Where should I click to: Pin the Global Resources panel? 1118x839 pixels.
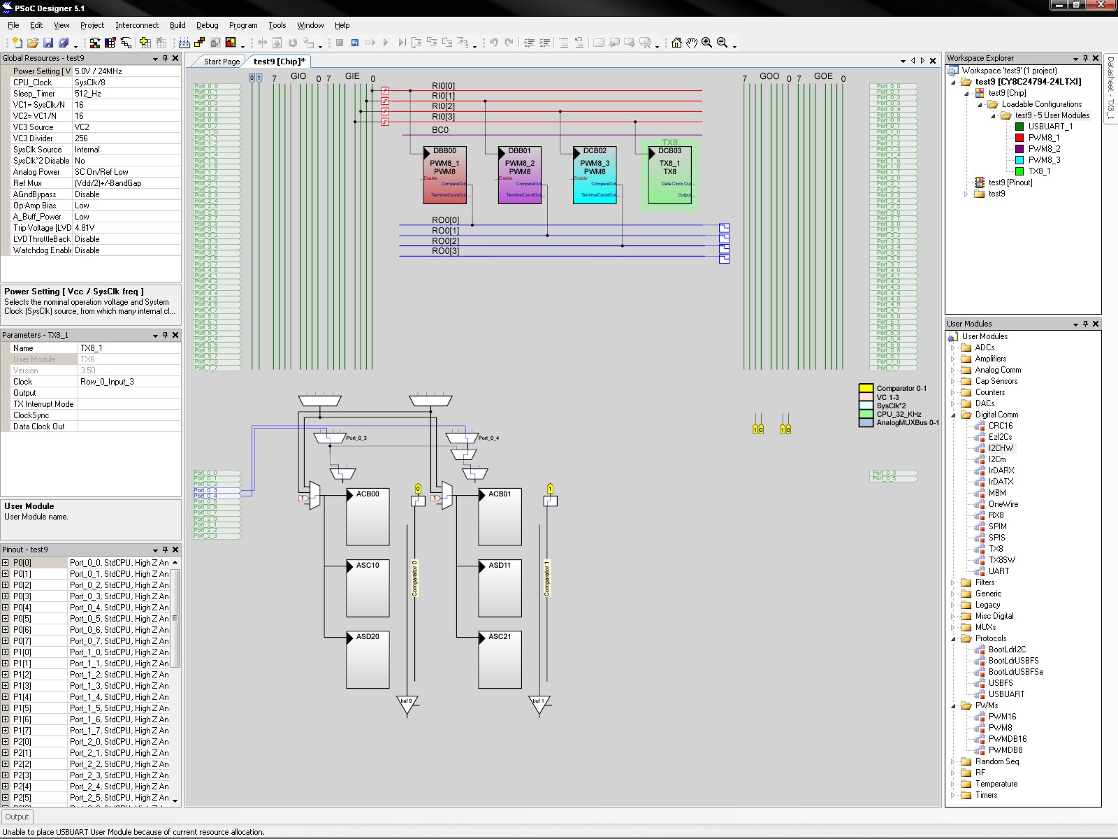click(x=165, y=58)
